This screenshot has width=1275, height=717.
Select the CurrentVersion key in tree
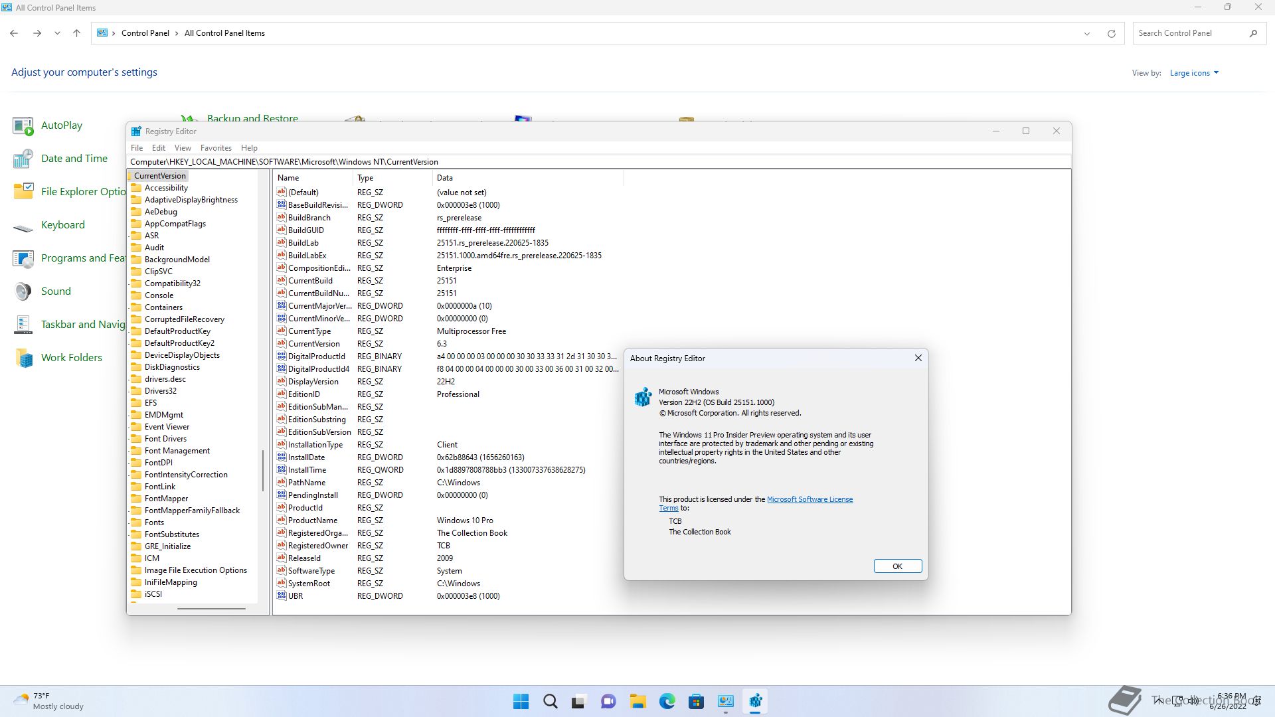(159, 176)
